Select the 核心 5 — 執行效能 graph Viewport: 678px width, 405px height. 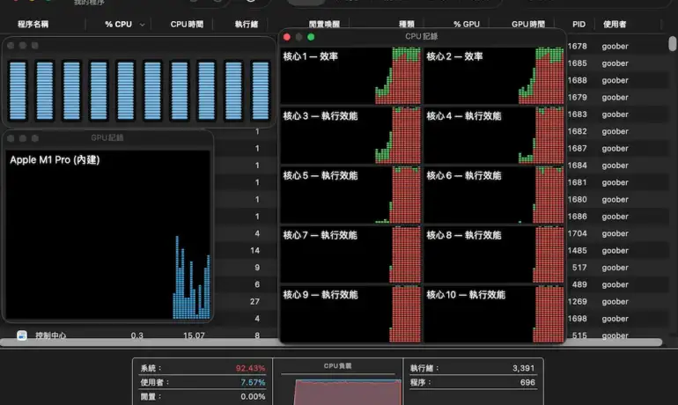[350, 195]
